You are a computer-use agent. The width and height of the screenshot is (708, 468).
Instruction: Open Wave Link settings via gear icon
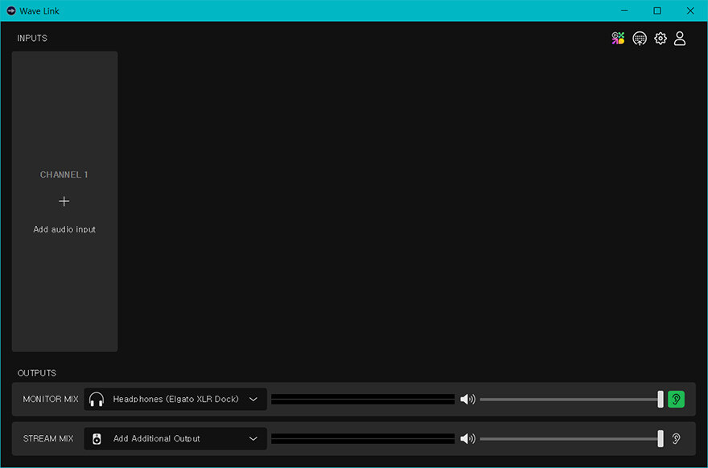pyautogui.click(x=660, y=38)
